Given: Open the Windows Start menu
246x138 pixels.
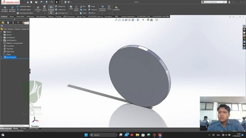Looking at the screenshot, I should (x=86, y=135).
